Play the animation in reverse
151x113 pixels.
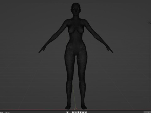coord(78,112)
